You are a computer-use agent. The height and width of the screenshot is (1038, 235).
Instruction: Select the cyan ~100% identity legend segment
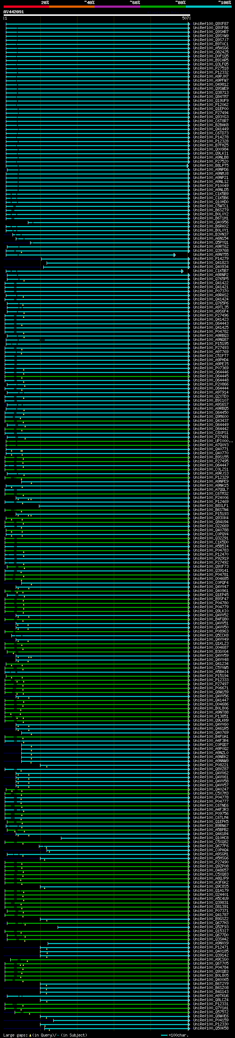pyautogui.click(x=209, y=7)
